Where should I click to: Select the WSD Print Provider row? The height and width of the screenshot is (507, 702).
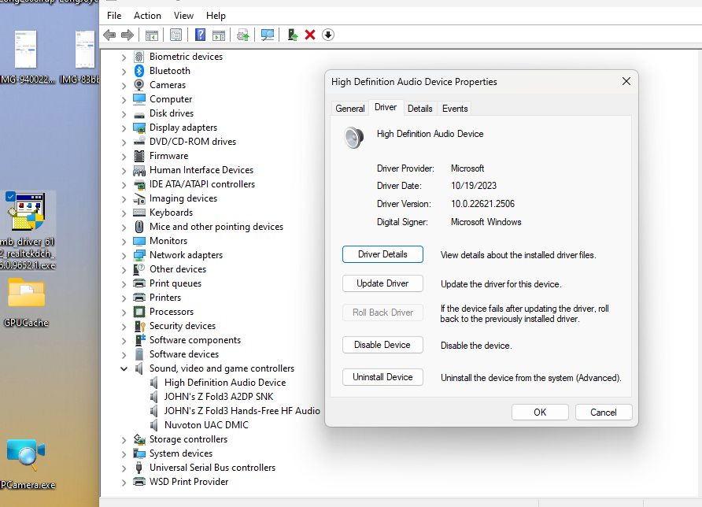tap(188, 482)
